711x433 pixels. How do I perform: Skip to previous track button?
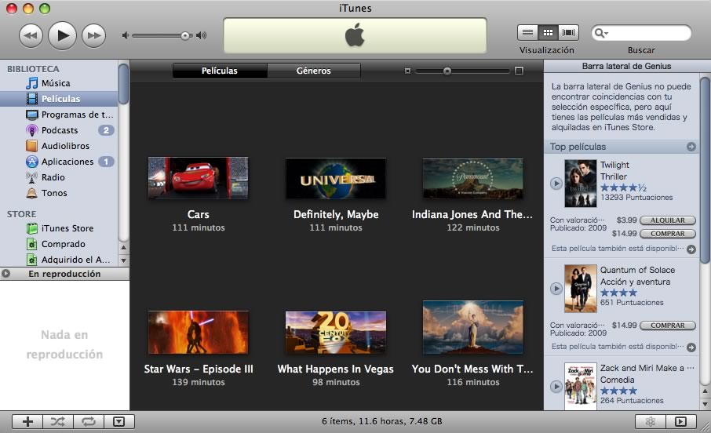point(31,35)
